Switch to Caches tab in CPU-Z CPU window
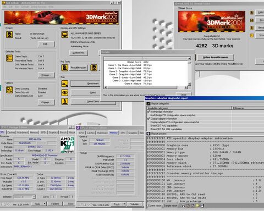The height and width of the screenshot is (211, 264). (11, 132)
